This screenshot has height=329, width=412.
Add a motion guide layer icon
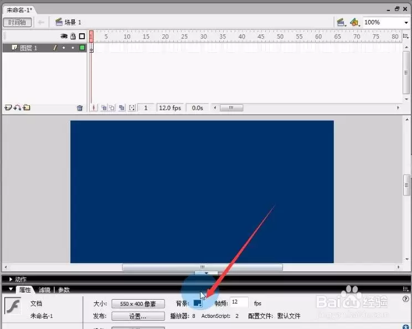(x=17, y=107)
